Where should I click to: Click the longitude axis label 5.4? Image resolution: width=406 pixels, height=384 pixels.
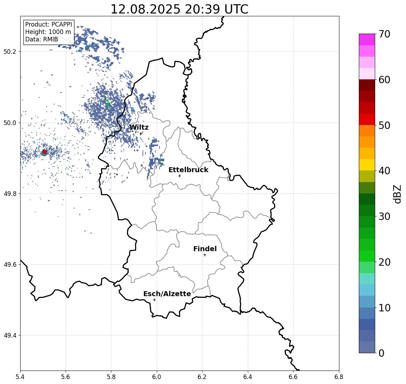point(20,377)
